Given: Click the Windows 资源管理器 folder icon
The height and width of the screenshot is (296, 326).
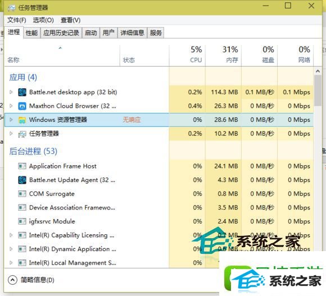Looking at the screenshot, I should pos(22,120).
